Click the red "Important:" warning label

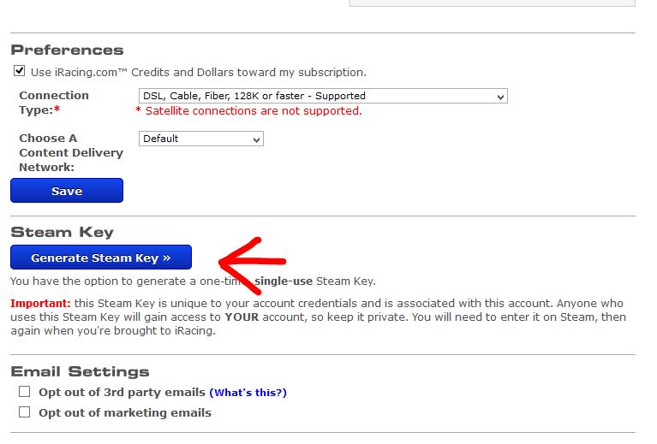point(40,303)
